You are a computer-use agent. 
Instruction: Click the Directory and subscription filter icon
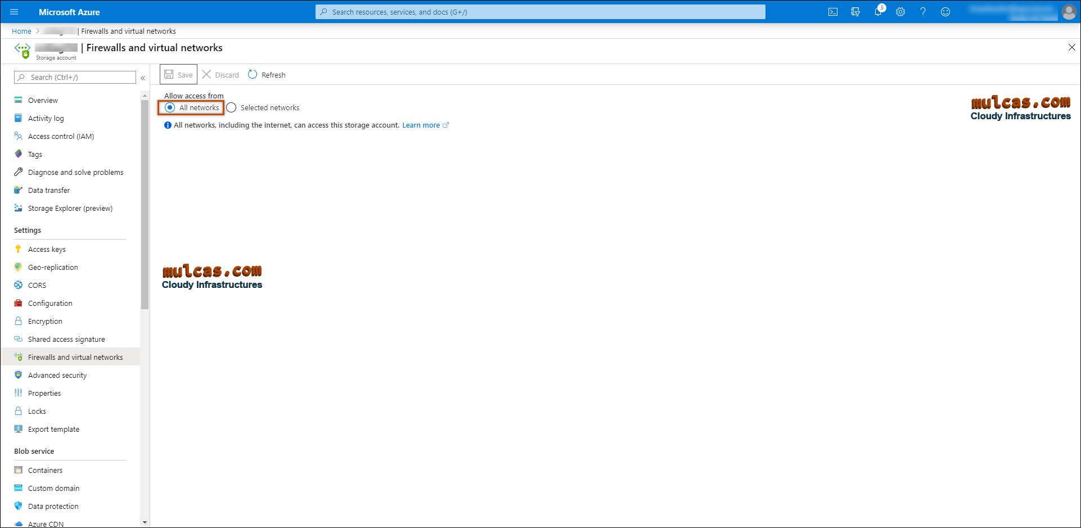coord(855,12)
